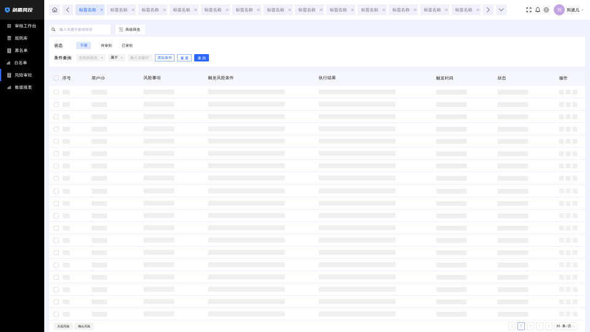Image resolution: width=590 pixels, height=332 pixels.
Task: Click the blue 查询 button
Action: (202, 58)
